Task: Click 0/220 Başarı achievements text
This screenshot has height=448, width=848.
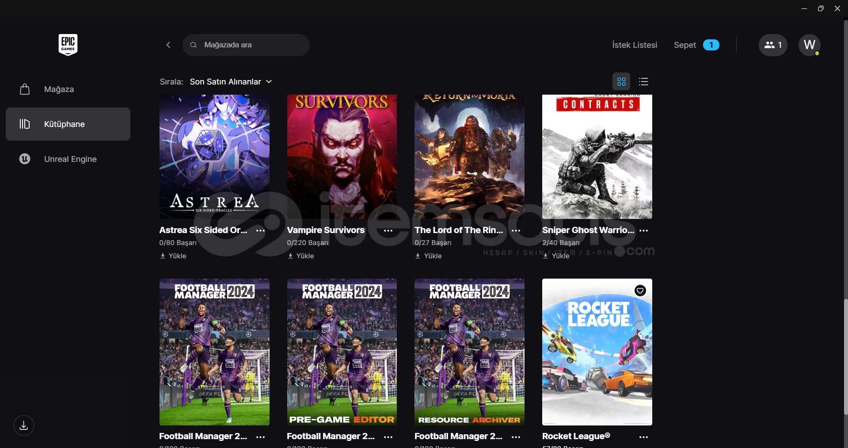Action: 308,243
